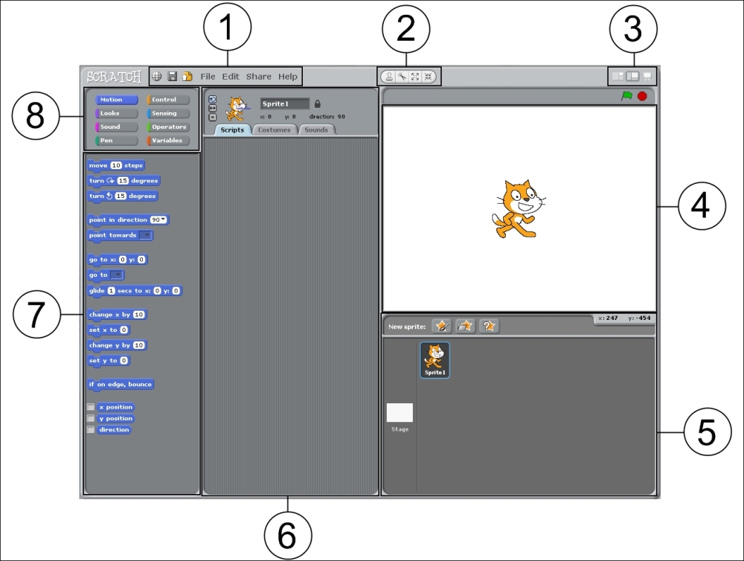Viewport: 744px width, 561px height.
Task: Switch to full stage view mode
Action: tap(632, 77)
